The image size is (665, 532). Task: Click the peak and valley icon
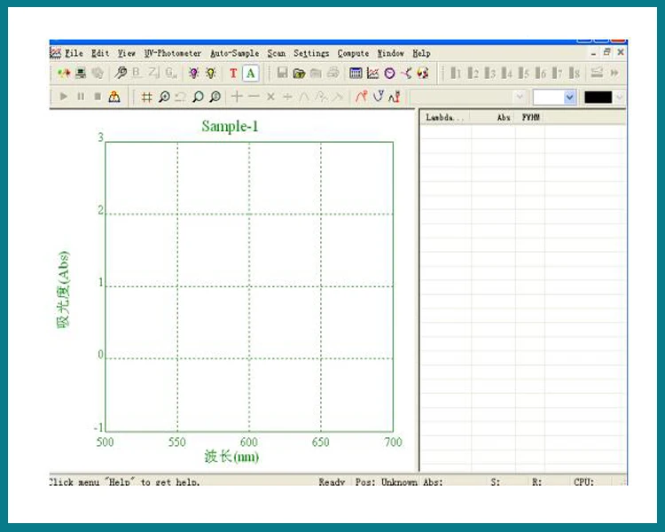tap(395, 97)
